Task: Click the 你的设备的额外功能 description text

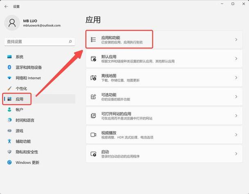Action: pyautogui.click(x=115, y=99)
